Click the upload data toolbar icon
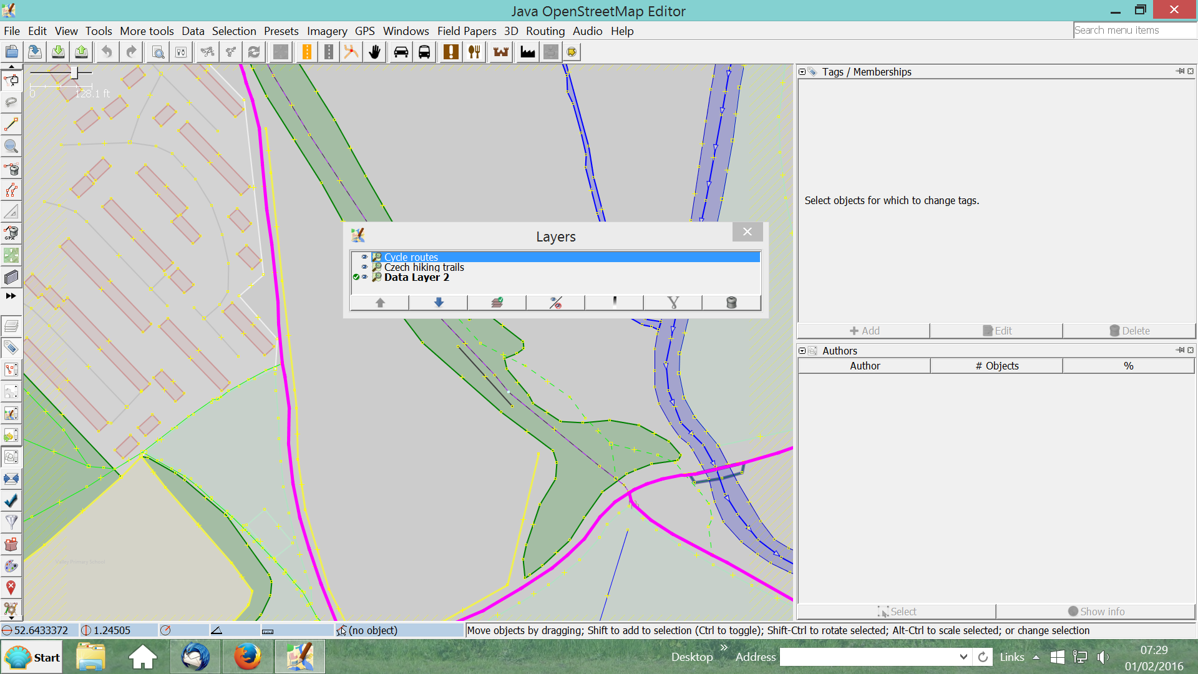The width and height of the screenshot is (1198, 674). pos(81,52)
